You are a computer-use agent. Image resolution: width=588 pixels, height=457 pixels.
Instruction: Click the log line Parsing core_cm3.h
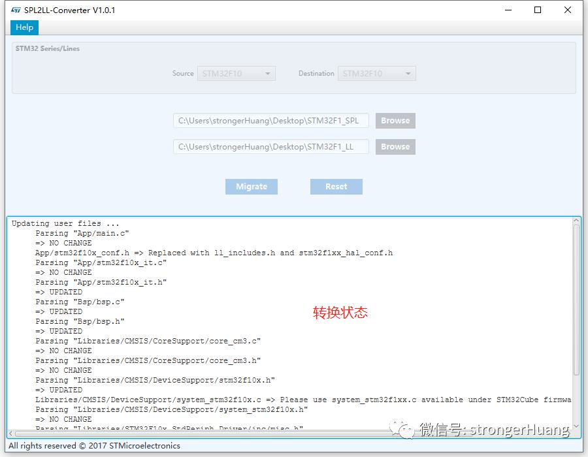click(148, 360)
